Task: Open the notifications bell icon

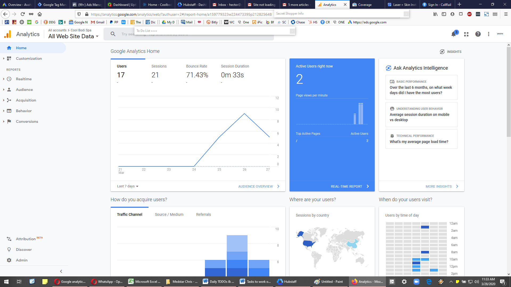Action: (454, 34)
